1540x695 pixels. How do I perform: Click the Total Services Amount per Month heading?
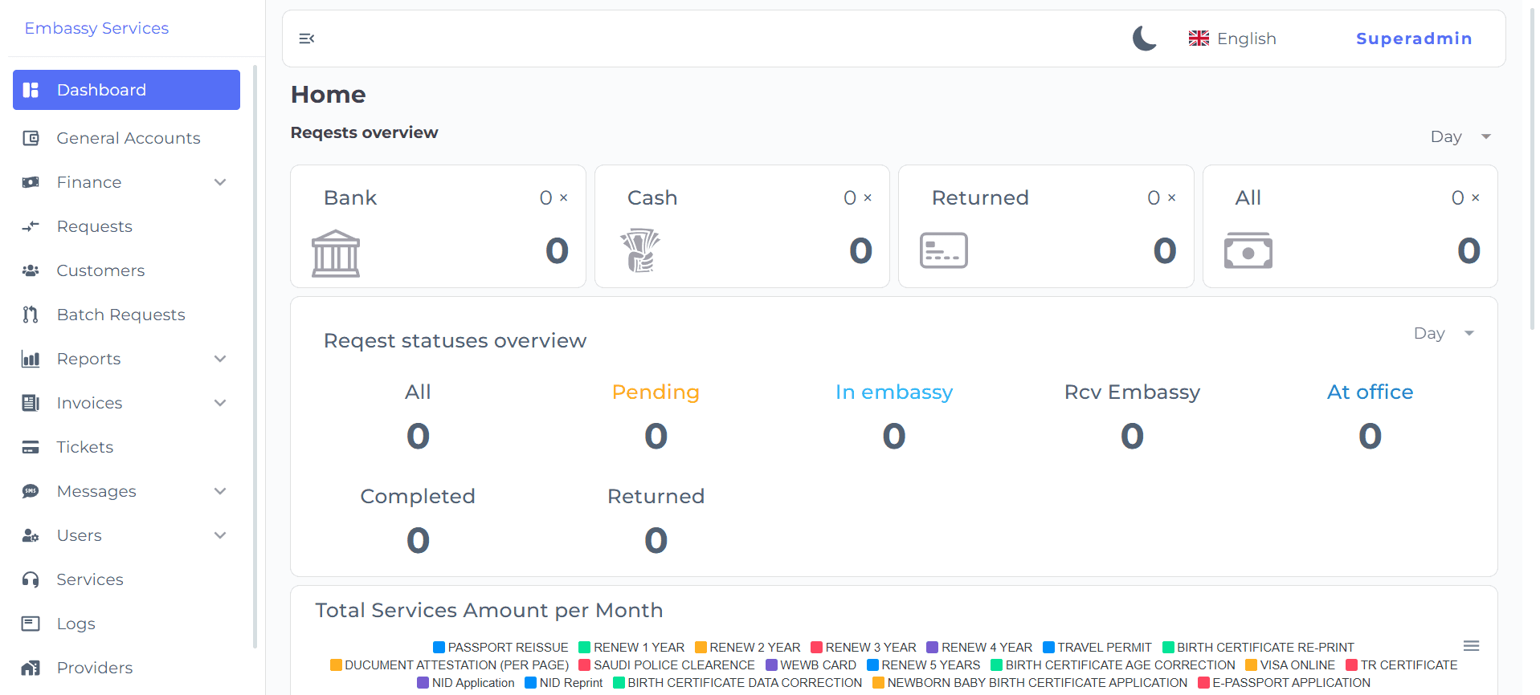point(489,611)
